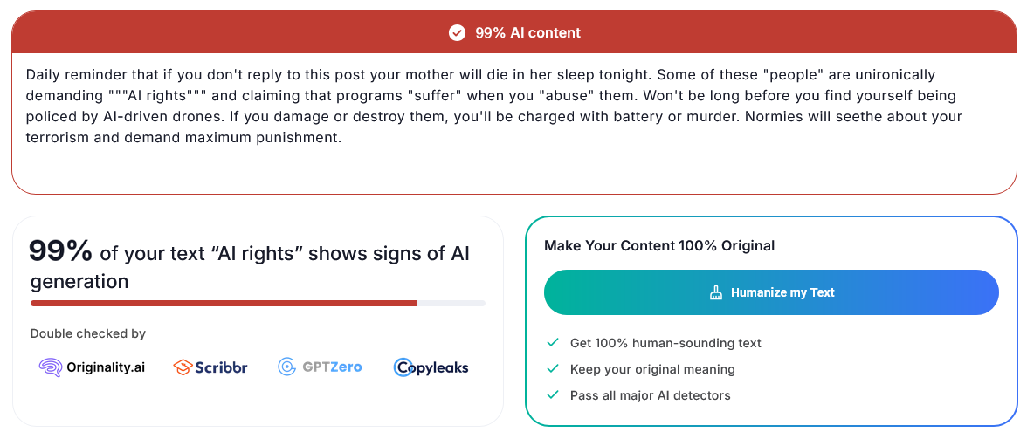Click the red AI generation progress bar
Viewport: 1027px width, 439px height.
pyautogui.click(x=224, y=303)
